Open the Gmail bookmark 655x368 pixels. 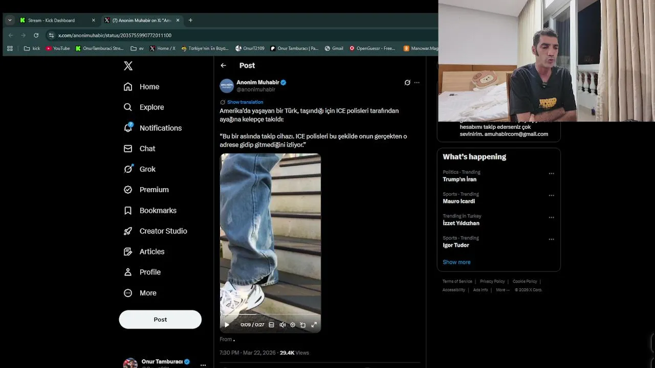point(334,49)
